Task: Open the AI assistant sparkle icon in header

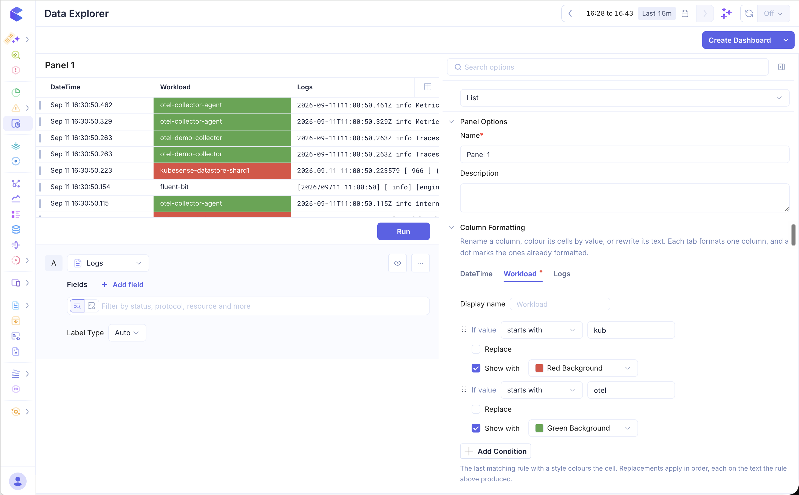Action: tap(726, 13)
